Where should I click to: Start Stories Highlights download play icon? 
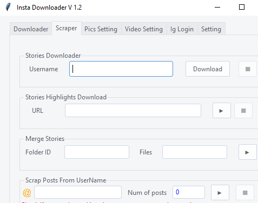[x=222, y=111]
